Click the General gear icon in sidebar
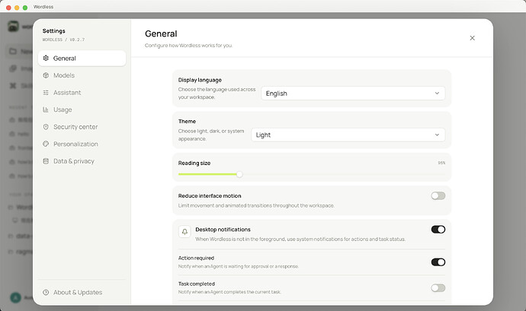 [46, 59]
